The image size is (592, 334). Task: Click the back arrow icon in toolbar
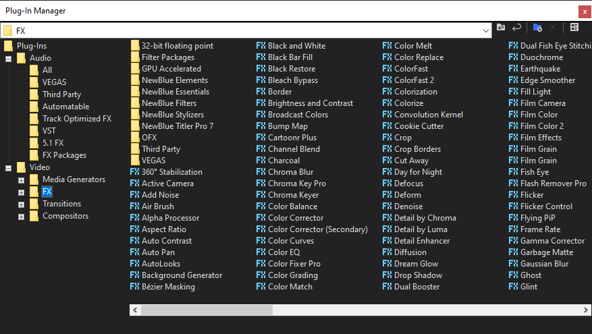(x=517, y=28)
